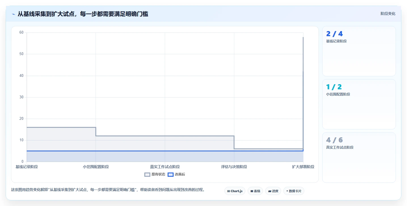407x206 pixels.
Task: Click the 1 / 2 value card
Action: pos(359,104)
